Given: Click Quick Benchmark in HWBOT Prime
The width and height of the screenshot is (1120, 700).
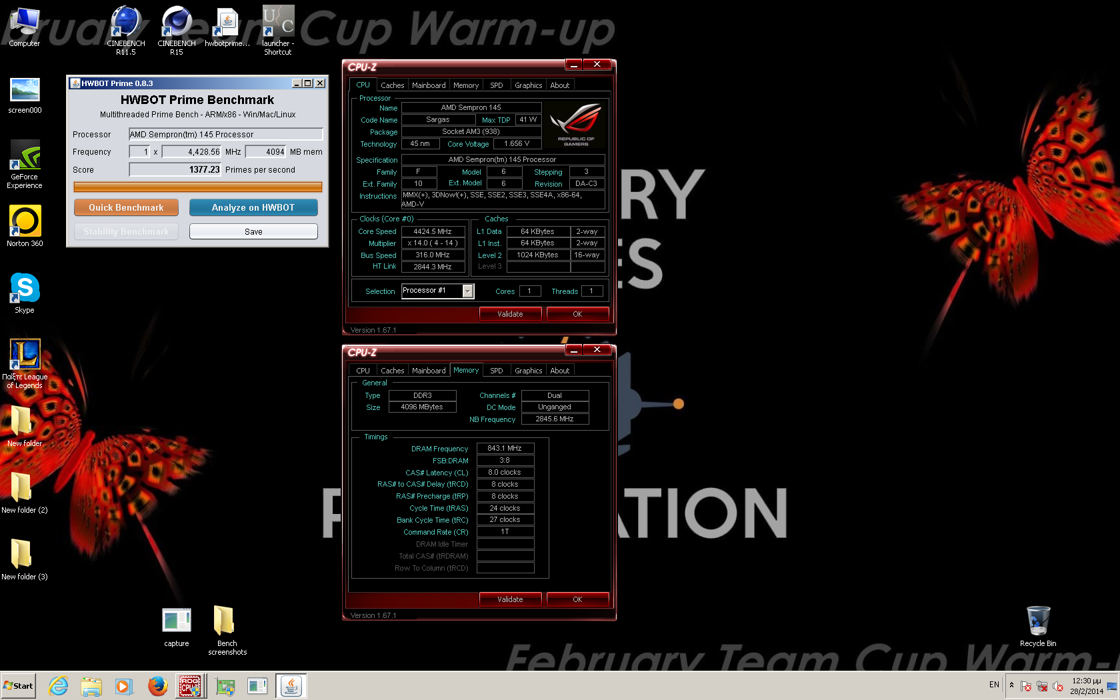Looking at the screenshot, I should click(x=126, y=207).
